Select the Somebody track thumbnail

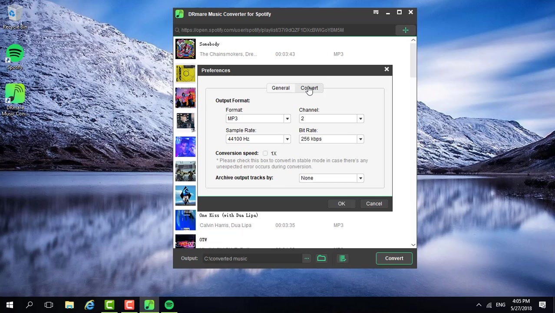[185, 49]
